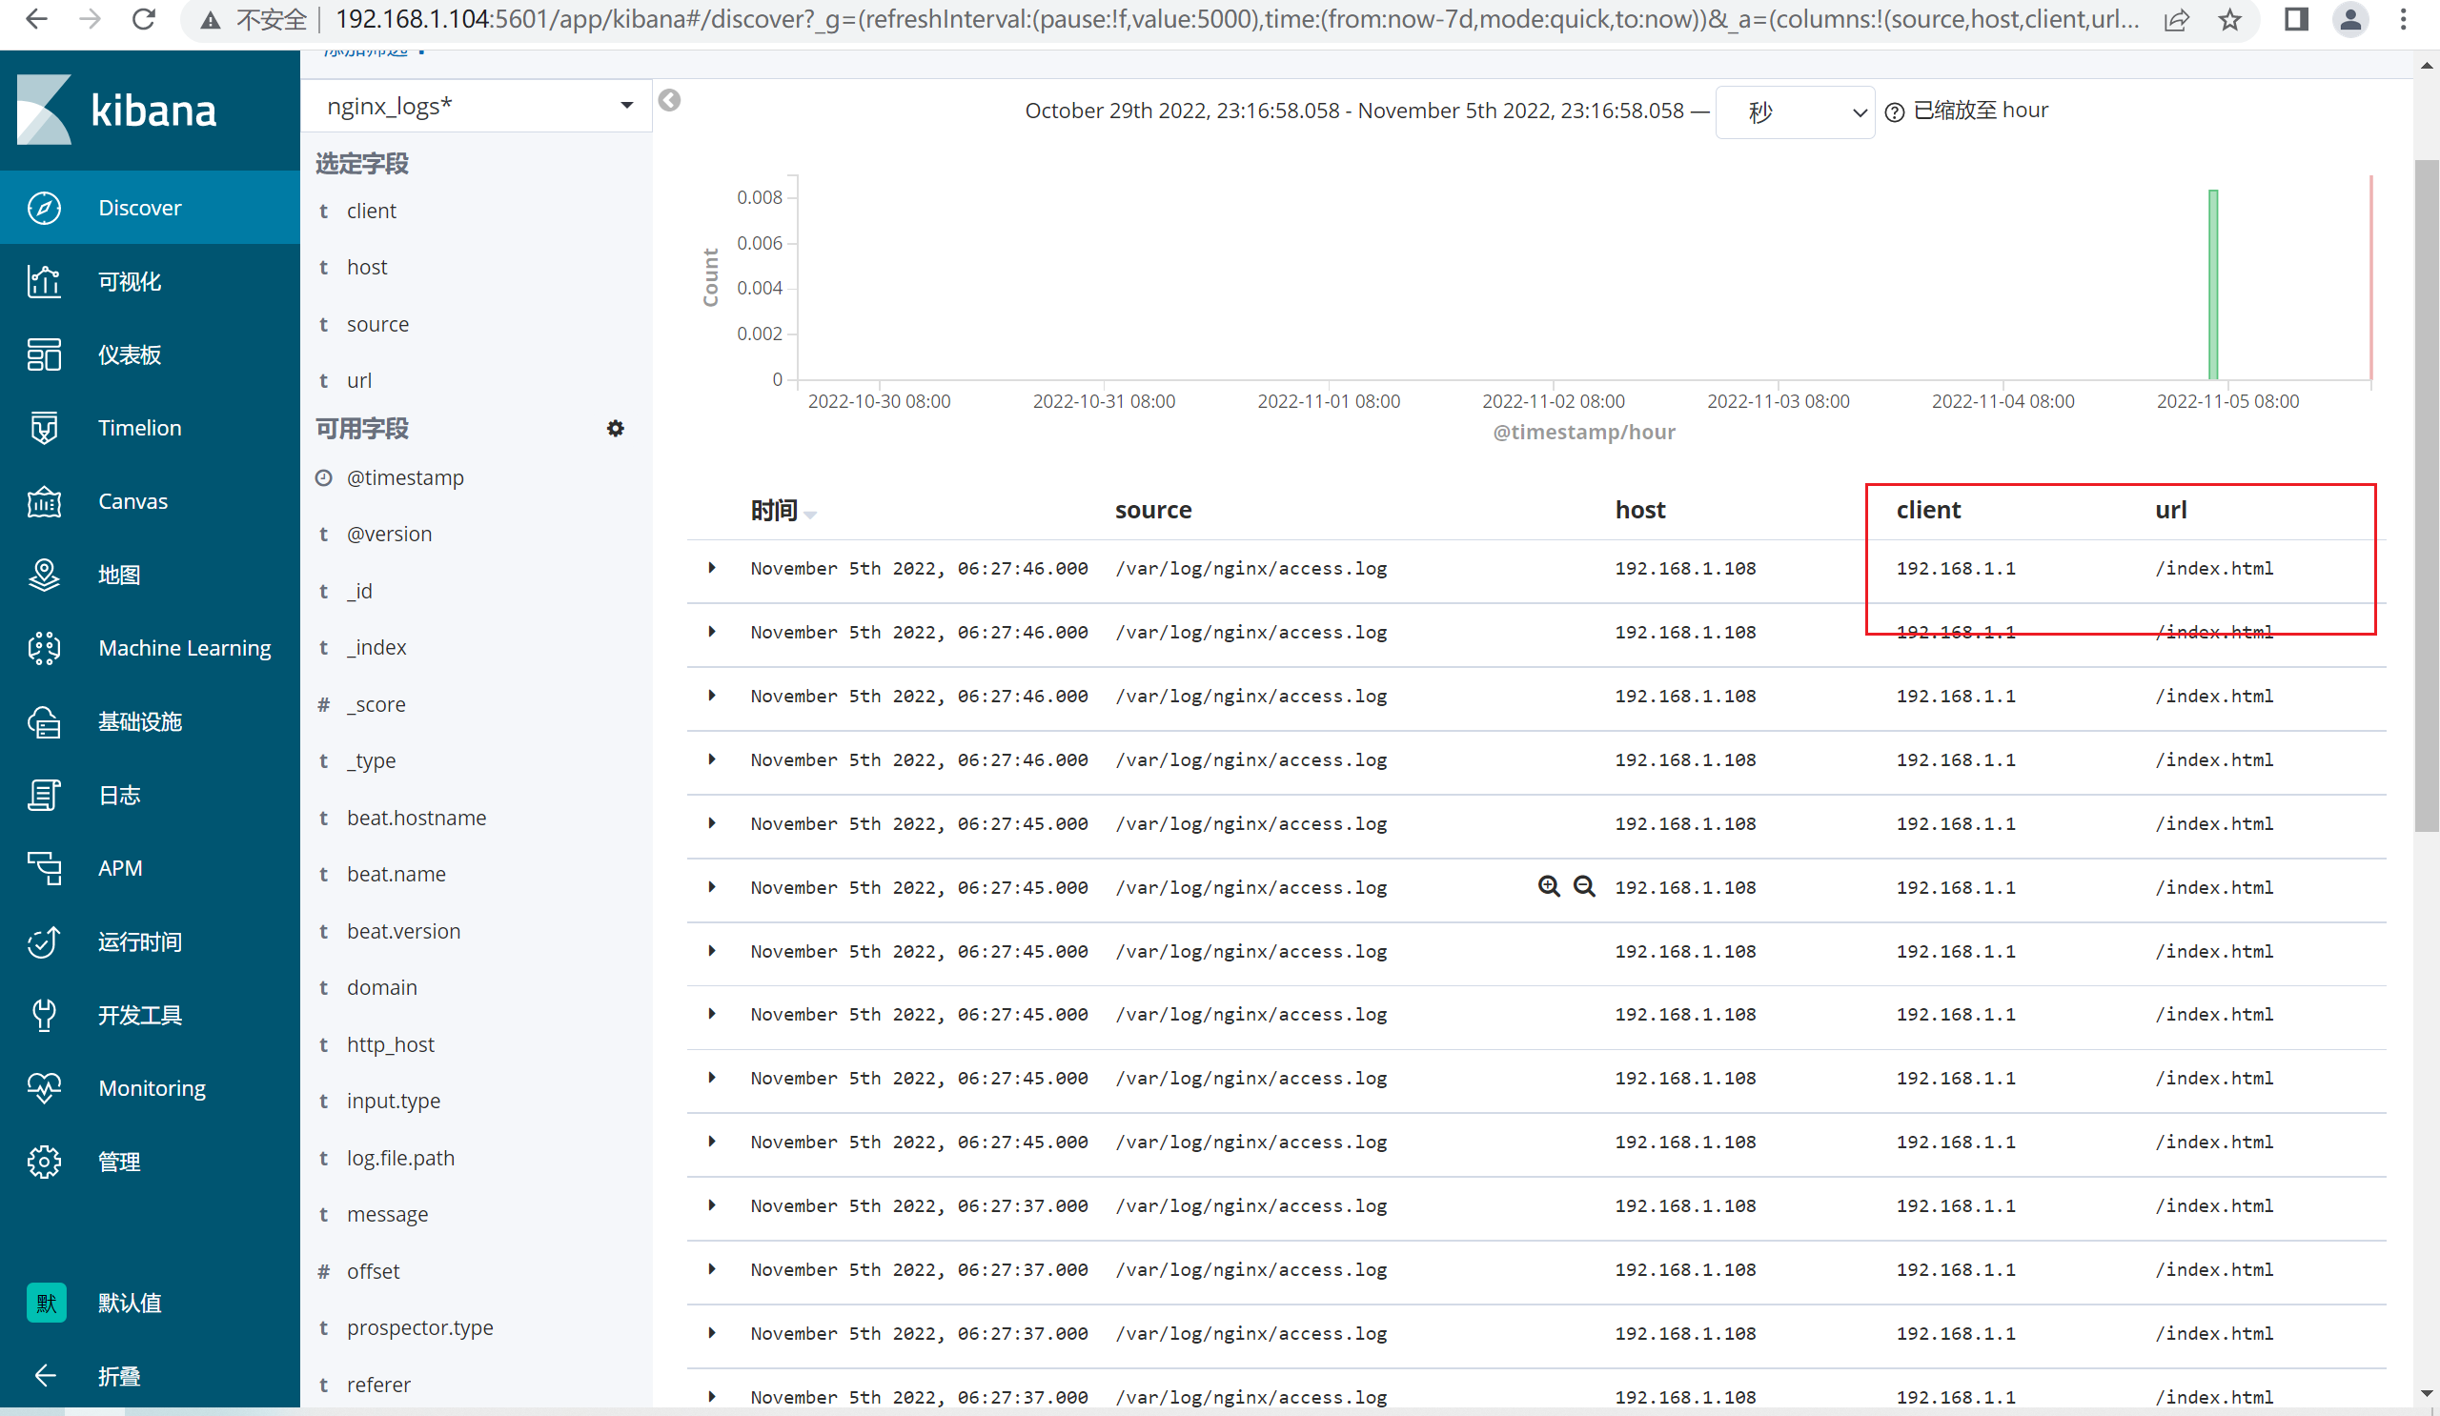
Task: Reload the page with browser refresh
Action: 143,19
